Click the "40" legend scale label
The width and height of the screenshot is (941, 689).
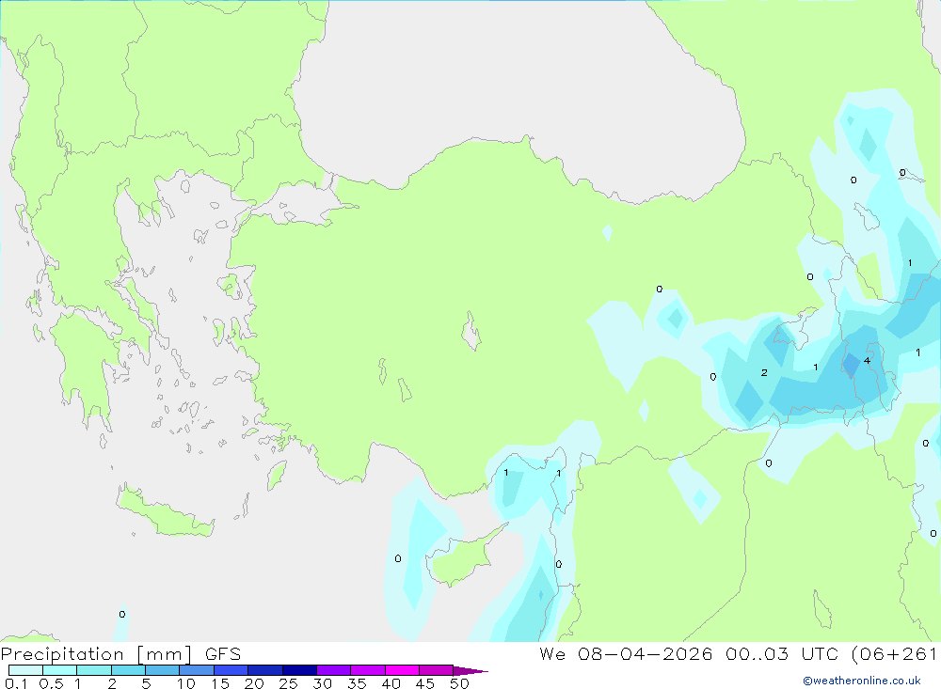(x=391, y=683)
